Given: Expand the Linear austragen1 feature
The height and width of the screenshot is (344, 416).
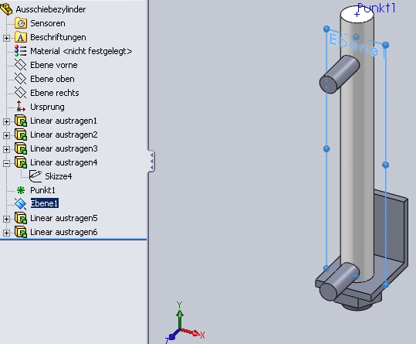Looking at the screenshot, I should coord(6,121).
